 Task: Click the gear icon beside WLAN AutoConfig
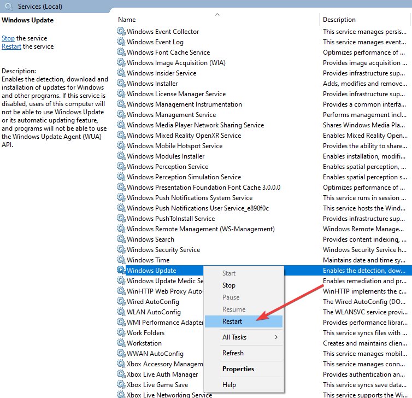pos(121,312)
